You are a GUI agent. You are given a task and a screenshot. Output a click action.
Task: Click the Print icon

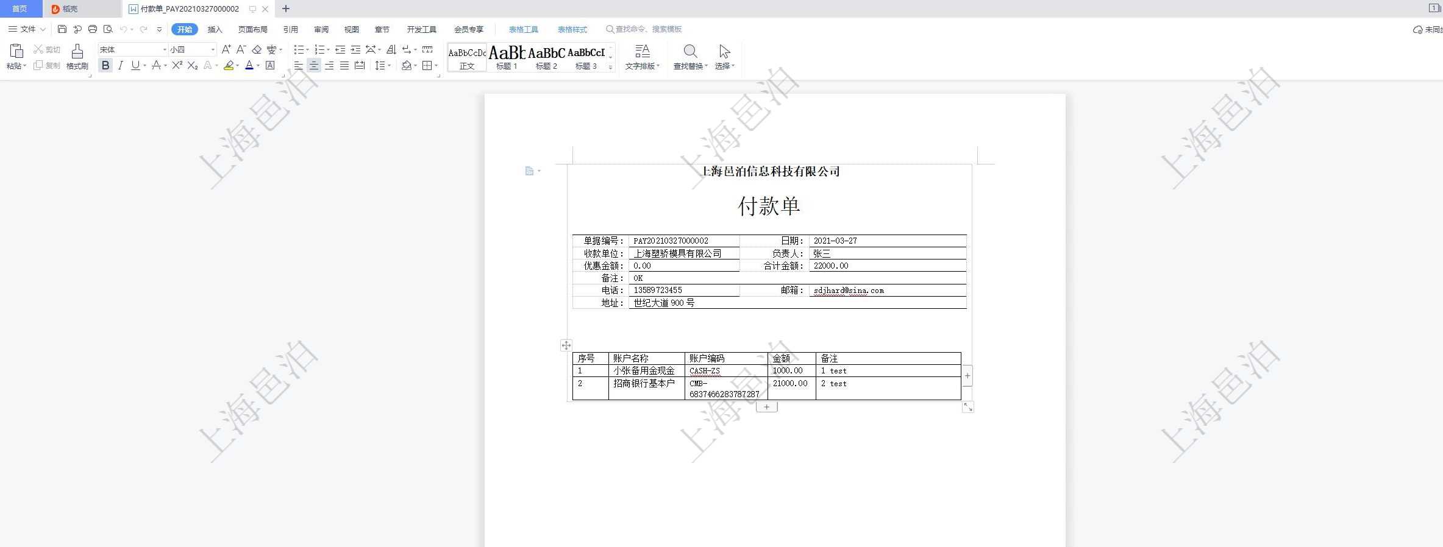tap(93, 29)
